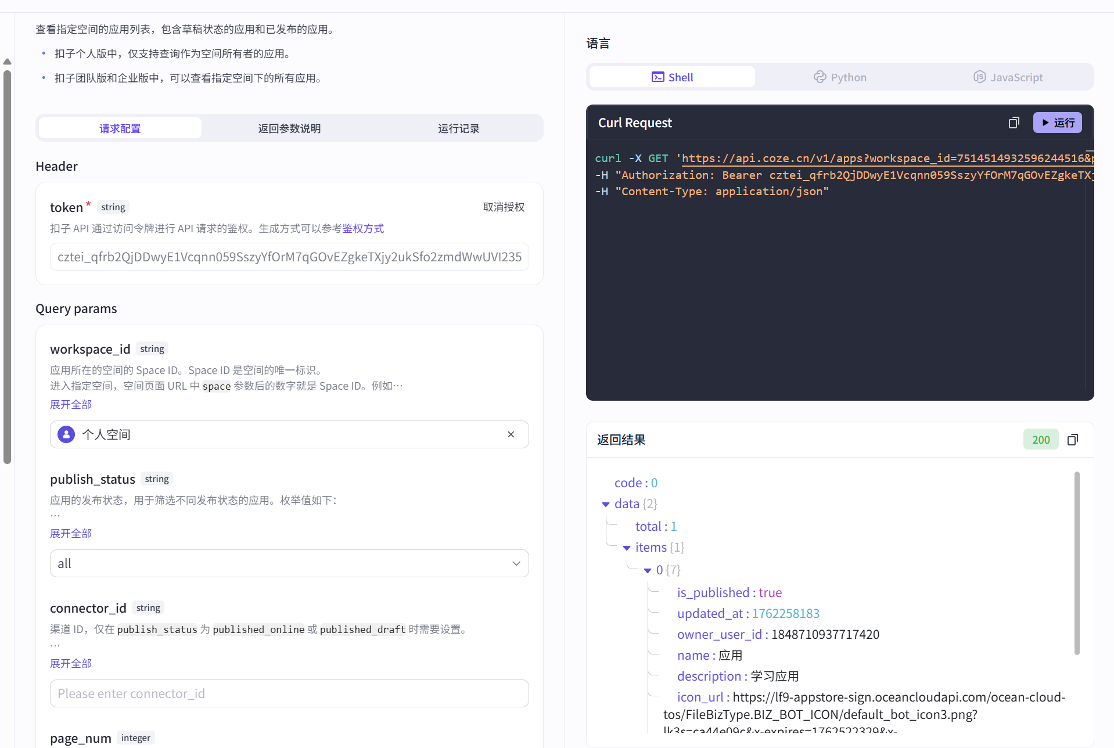Viewport: 1114px width, 748px height.
Task: Open the 返回参数说明 tab
Action: pos(289,128)
